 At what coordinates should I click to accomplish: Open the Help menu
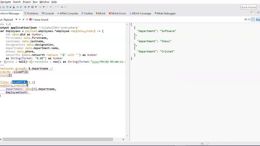[x=54, y=2]
